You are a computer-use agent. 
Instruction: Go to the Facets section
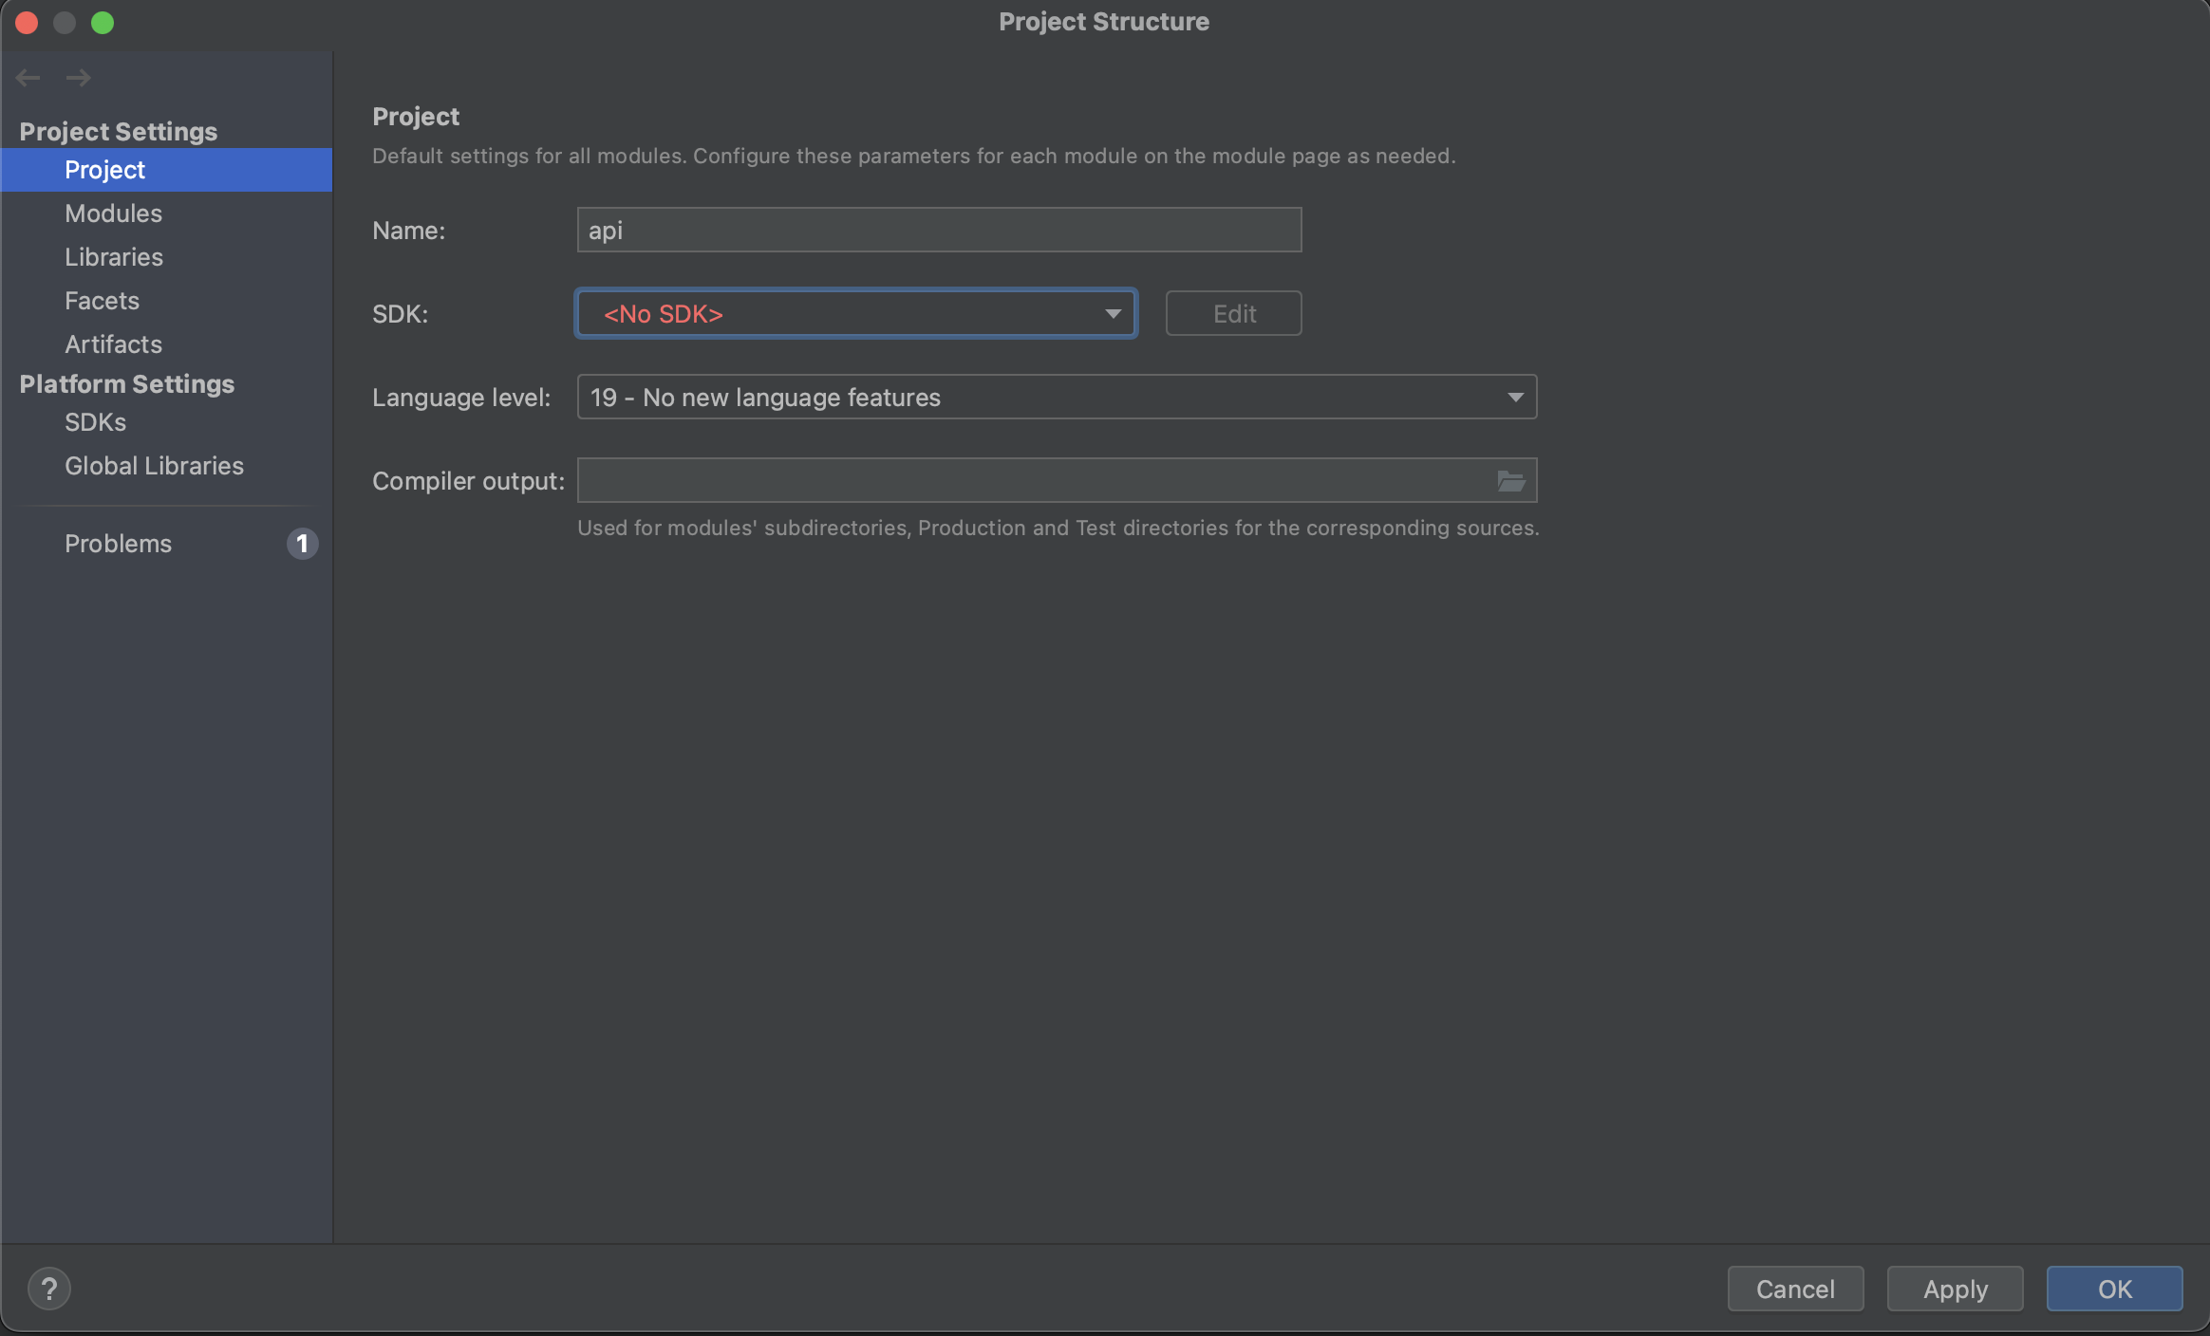[x=102, y=301]
